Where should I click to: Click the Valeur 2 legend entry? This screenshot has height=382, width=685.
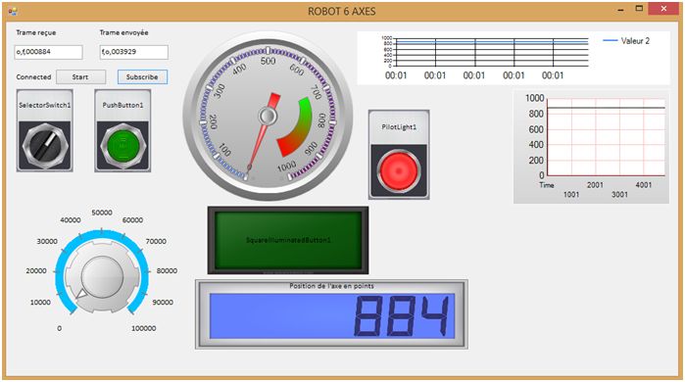pyautogui.click(x=626, y=41)
